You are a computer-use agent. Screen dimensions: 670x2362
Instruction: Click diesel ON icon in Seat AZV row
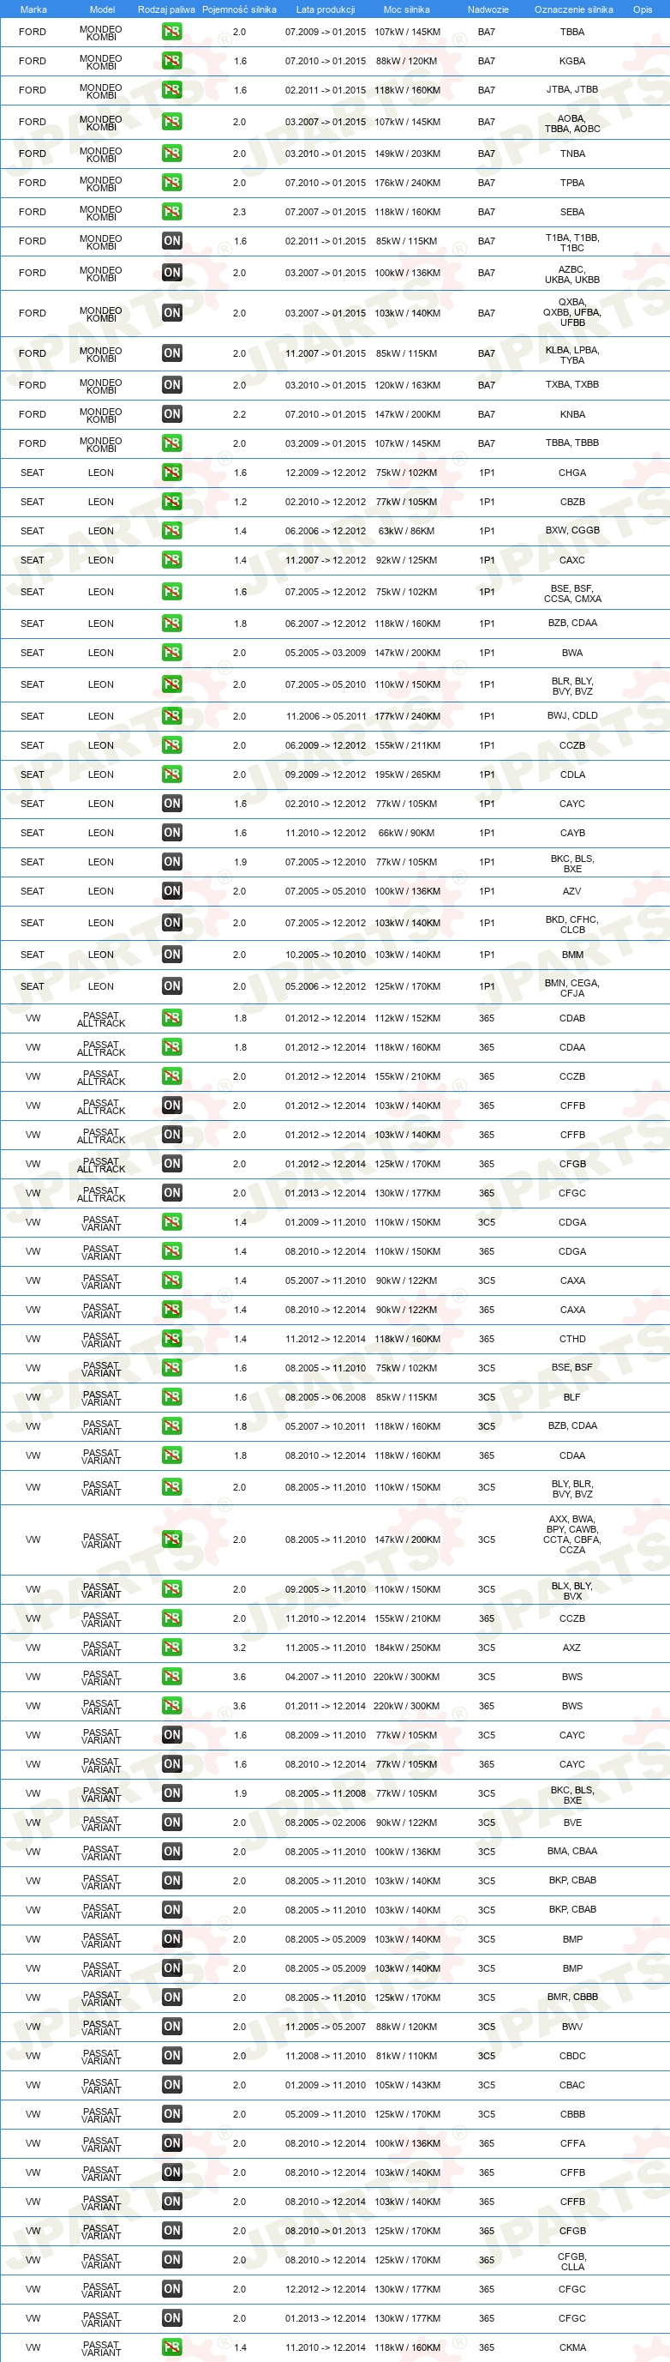click(171, 891)
